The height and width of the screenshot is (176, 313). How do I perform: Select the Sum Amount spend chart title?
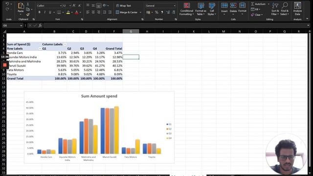coord(99,96)
